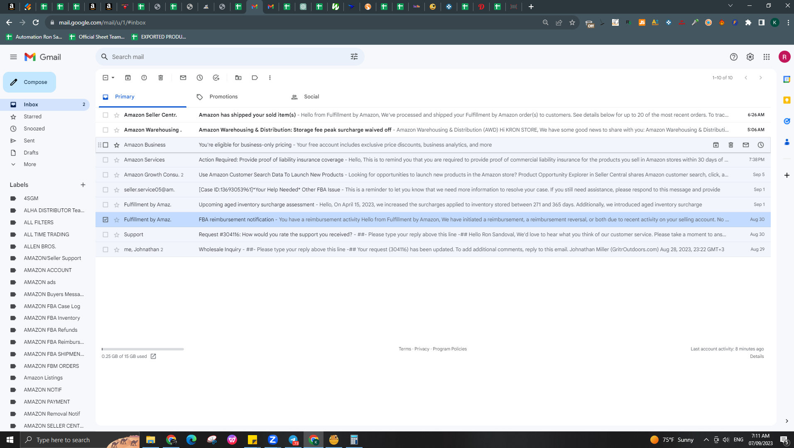Open the Windows Start menu

[x=10, y=440]
